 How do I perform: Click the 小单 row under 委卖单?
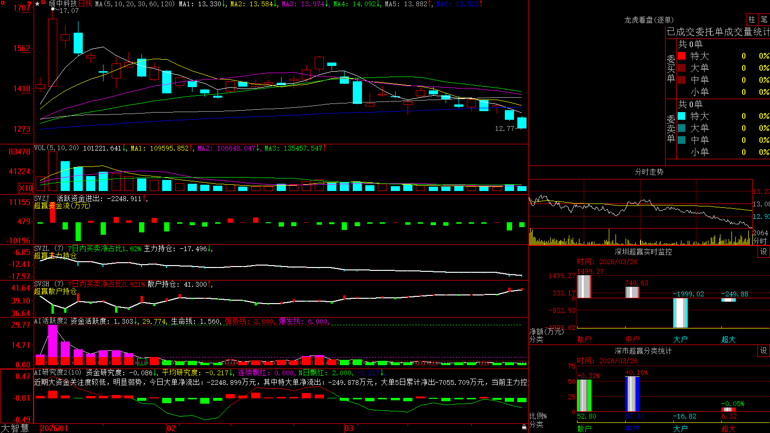[723, 152]
